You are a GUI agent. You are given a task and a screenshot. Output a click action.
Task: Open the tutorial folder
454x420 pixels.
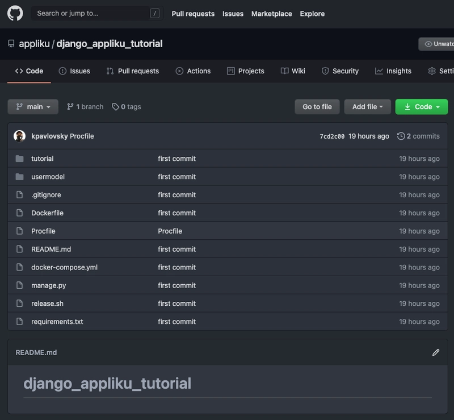pyautogui.click(x=42, y=159)
